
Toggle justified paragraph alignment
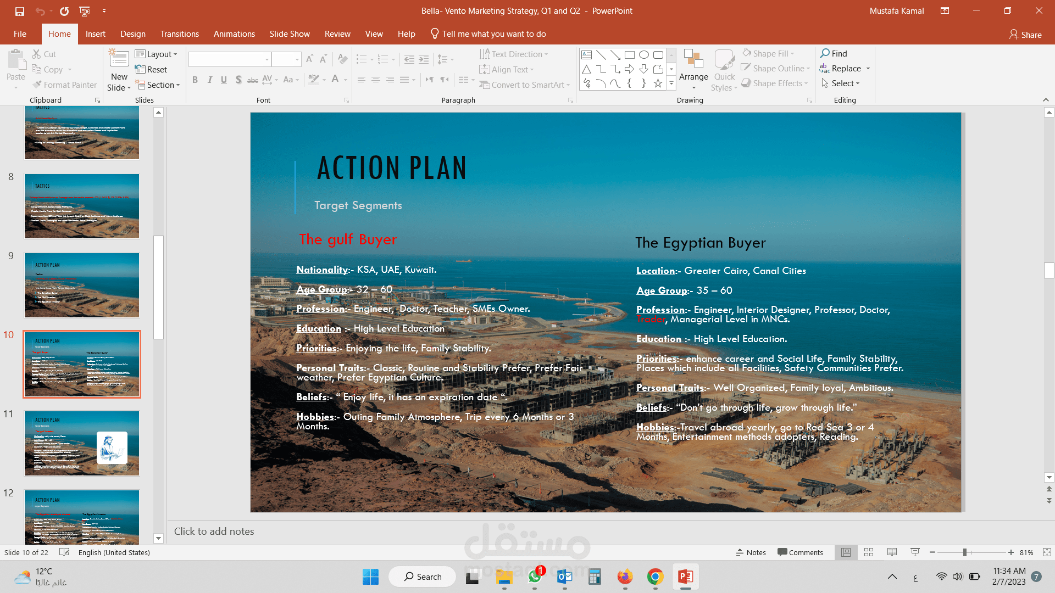tap(404, 80)
